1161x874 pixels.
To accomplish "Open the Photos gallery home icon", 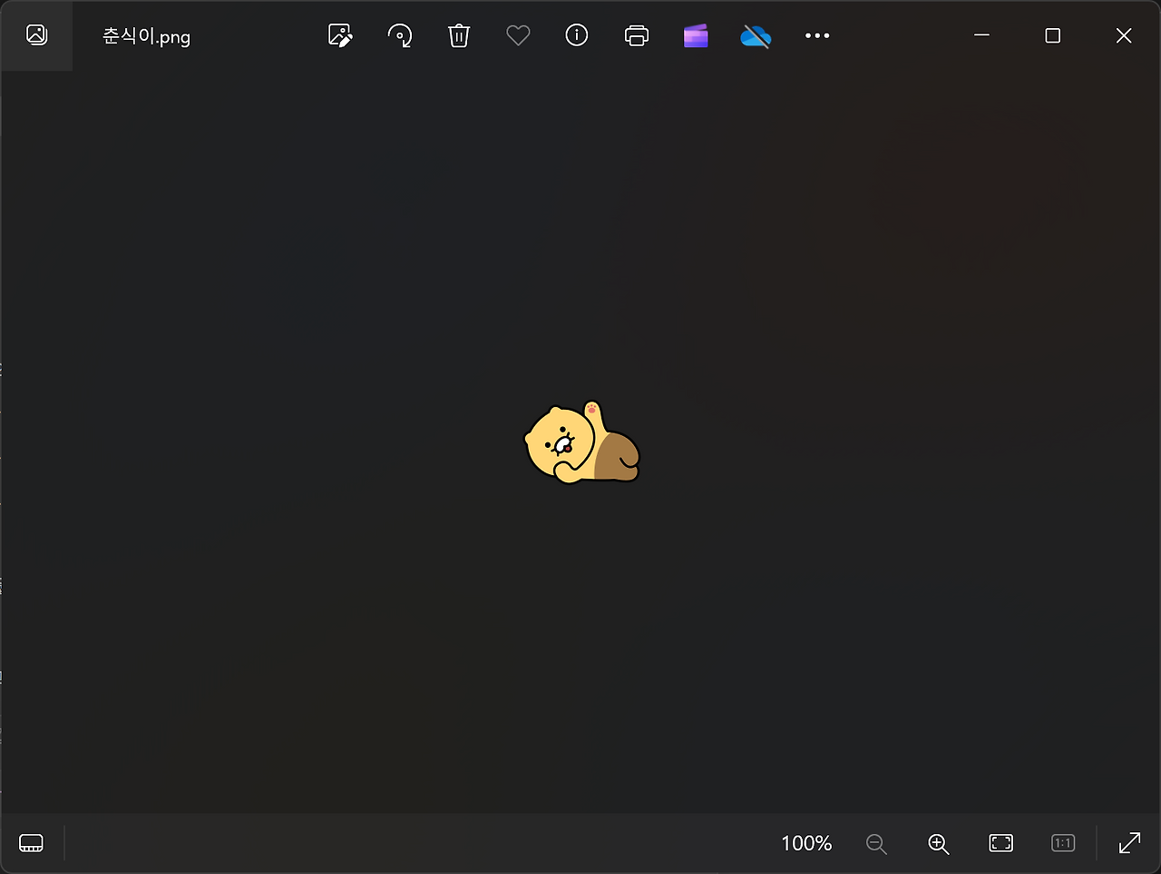I will coord(36,35).
